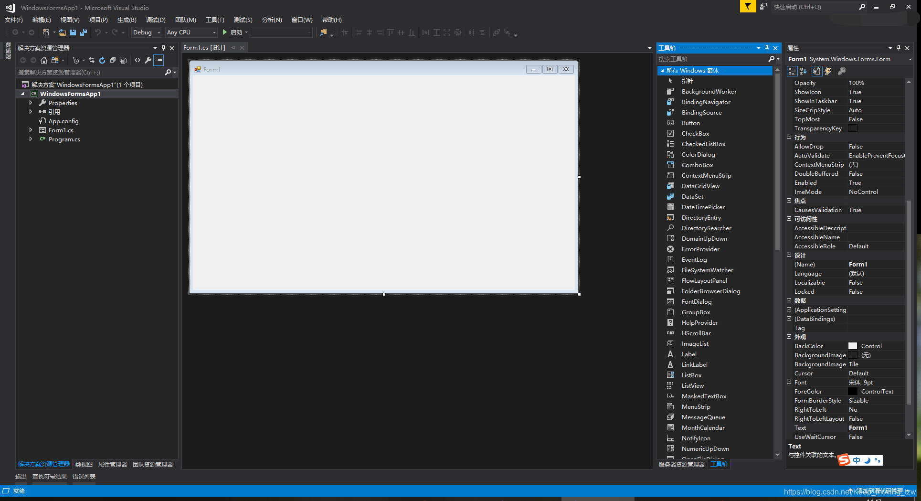
Task: Click the 搜索工具箱 search field
Action: [x=712, y=59]
